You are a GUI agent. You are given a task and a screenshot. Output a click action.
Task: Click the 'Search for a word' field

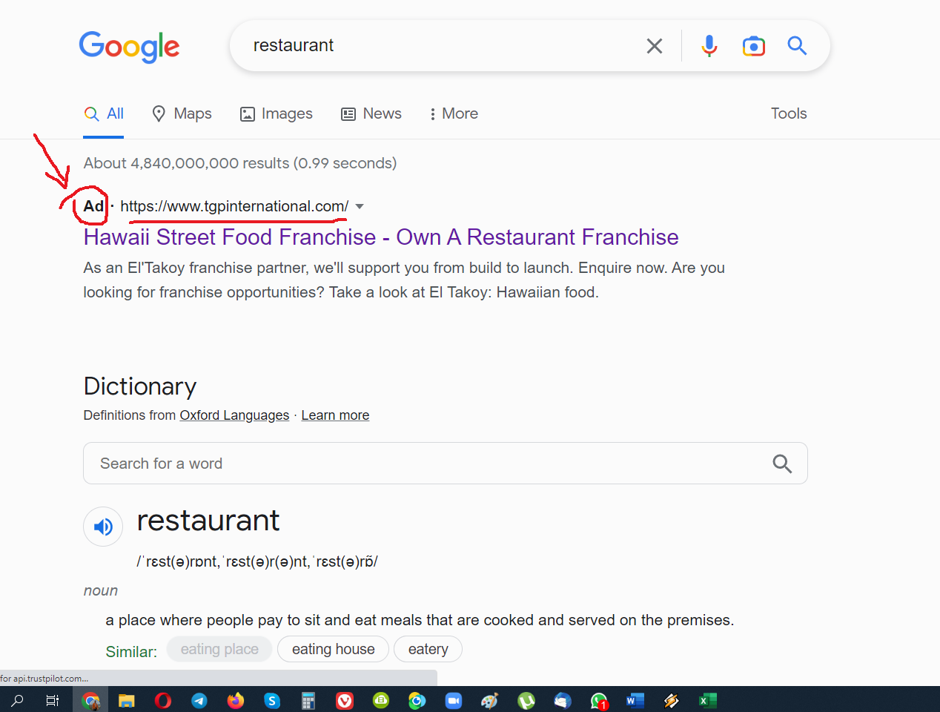[423, 464]
